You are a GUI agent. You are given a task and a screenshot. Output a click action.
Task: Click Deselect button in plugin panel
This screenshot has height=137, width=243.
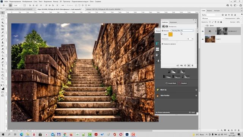[183, 83]
